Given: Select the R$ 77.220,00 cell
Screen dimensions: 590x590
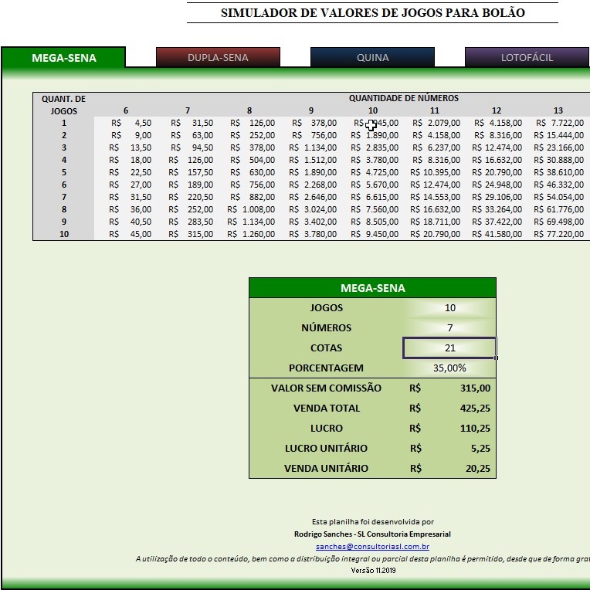Looking at the screenshot, I should [558, 234].
